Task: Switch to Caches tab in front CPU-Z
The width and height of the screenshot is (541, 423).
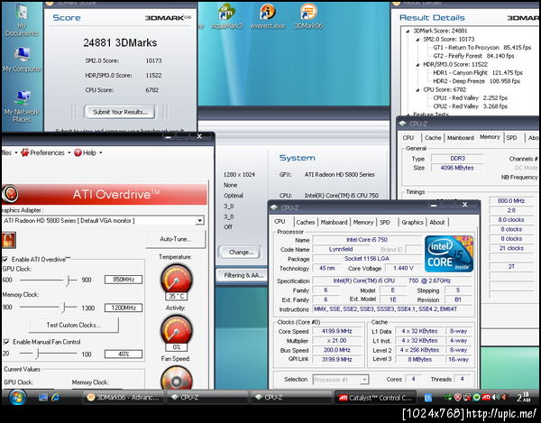Action: [x=306, y=222]
